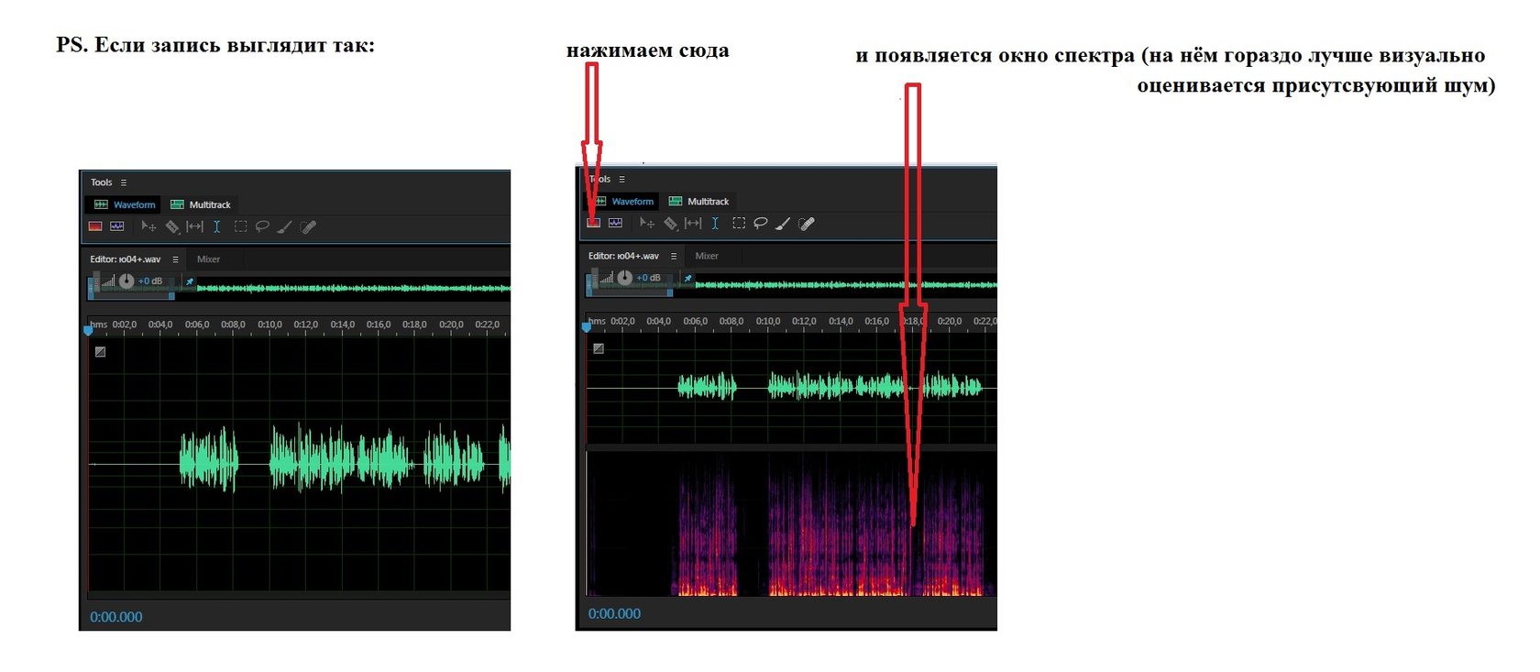The width and height of the screenshot is (1540, 672).
Task: Click playhead marker on left Audition timeline ruler
Action: 88,330
